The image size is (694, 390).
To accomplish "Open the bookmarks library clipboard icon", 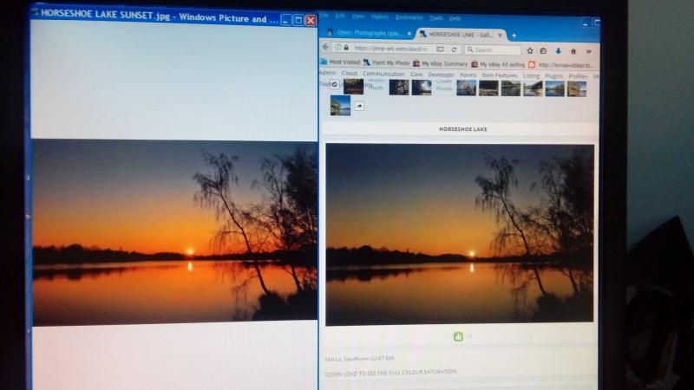I will [544, 51].
